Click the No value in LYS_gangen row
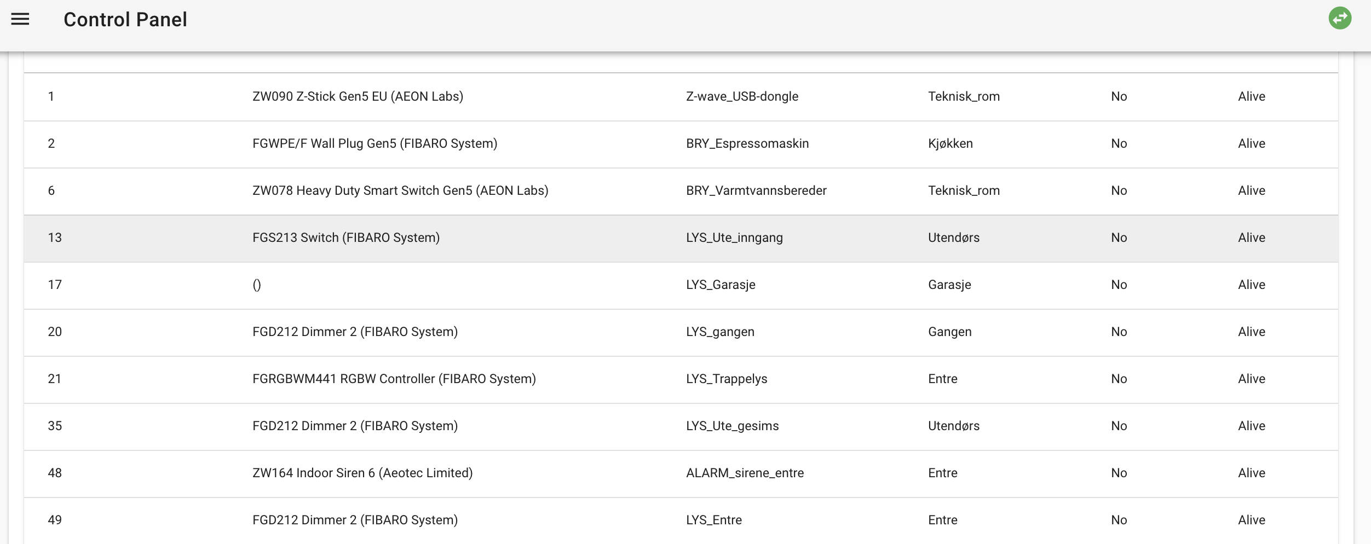This screenshot has height=544, width=1371. click(1119, 332)
